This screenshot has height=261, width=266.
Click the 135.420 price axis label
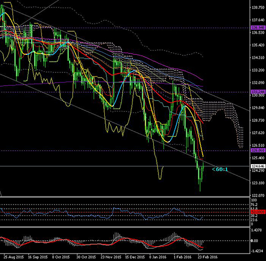(x=258, y=45)
